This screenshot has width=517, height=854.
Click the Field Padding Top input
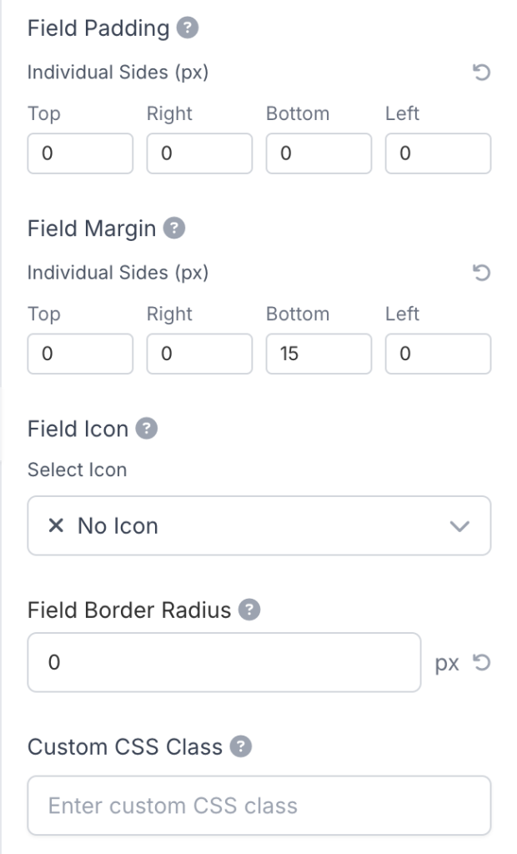click(80, 153)
